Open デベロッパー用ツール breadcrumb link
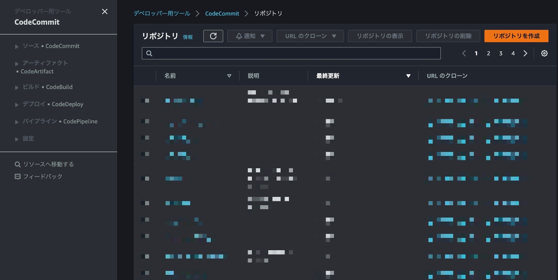This screenshot has height=280, width=558. (x=162, y=14)
